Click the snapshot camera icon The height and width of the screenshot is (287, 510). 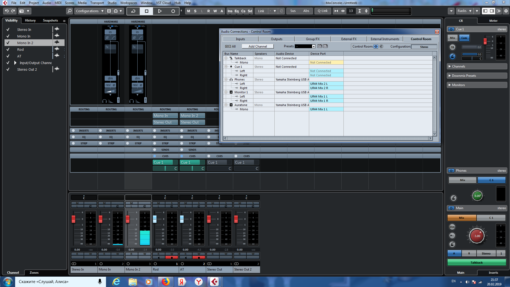coord(22,11)
